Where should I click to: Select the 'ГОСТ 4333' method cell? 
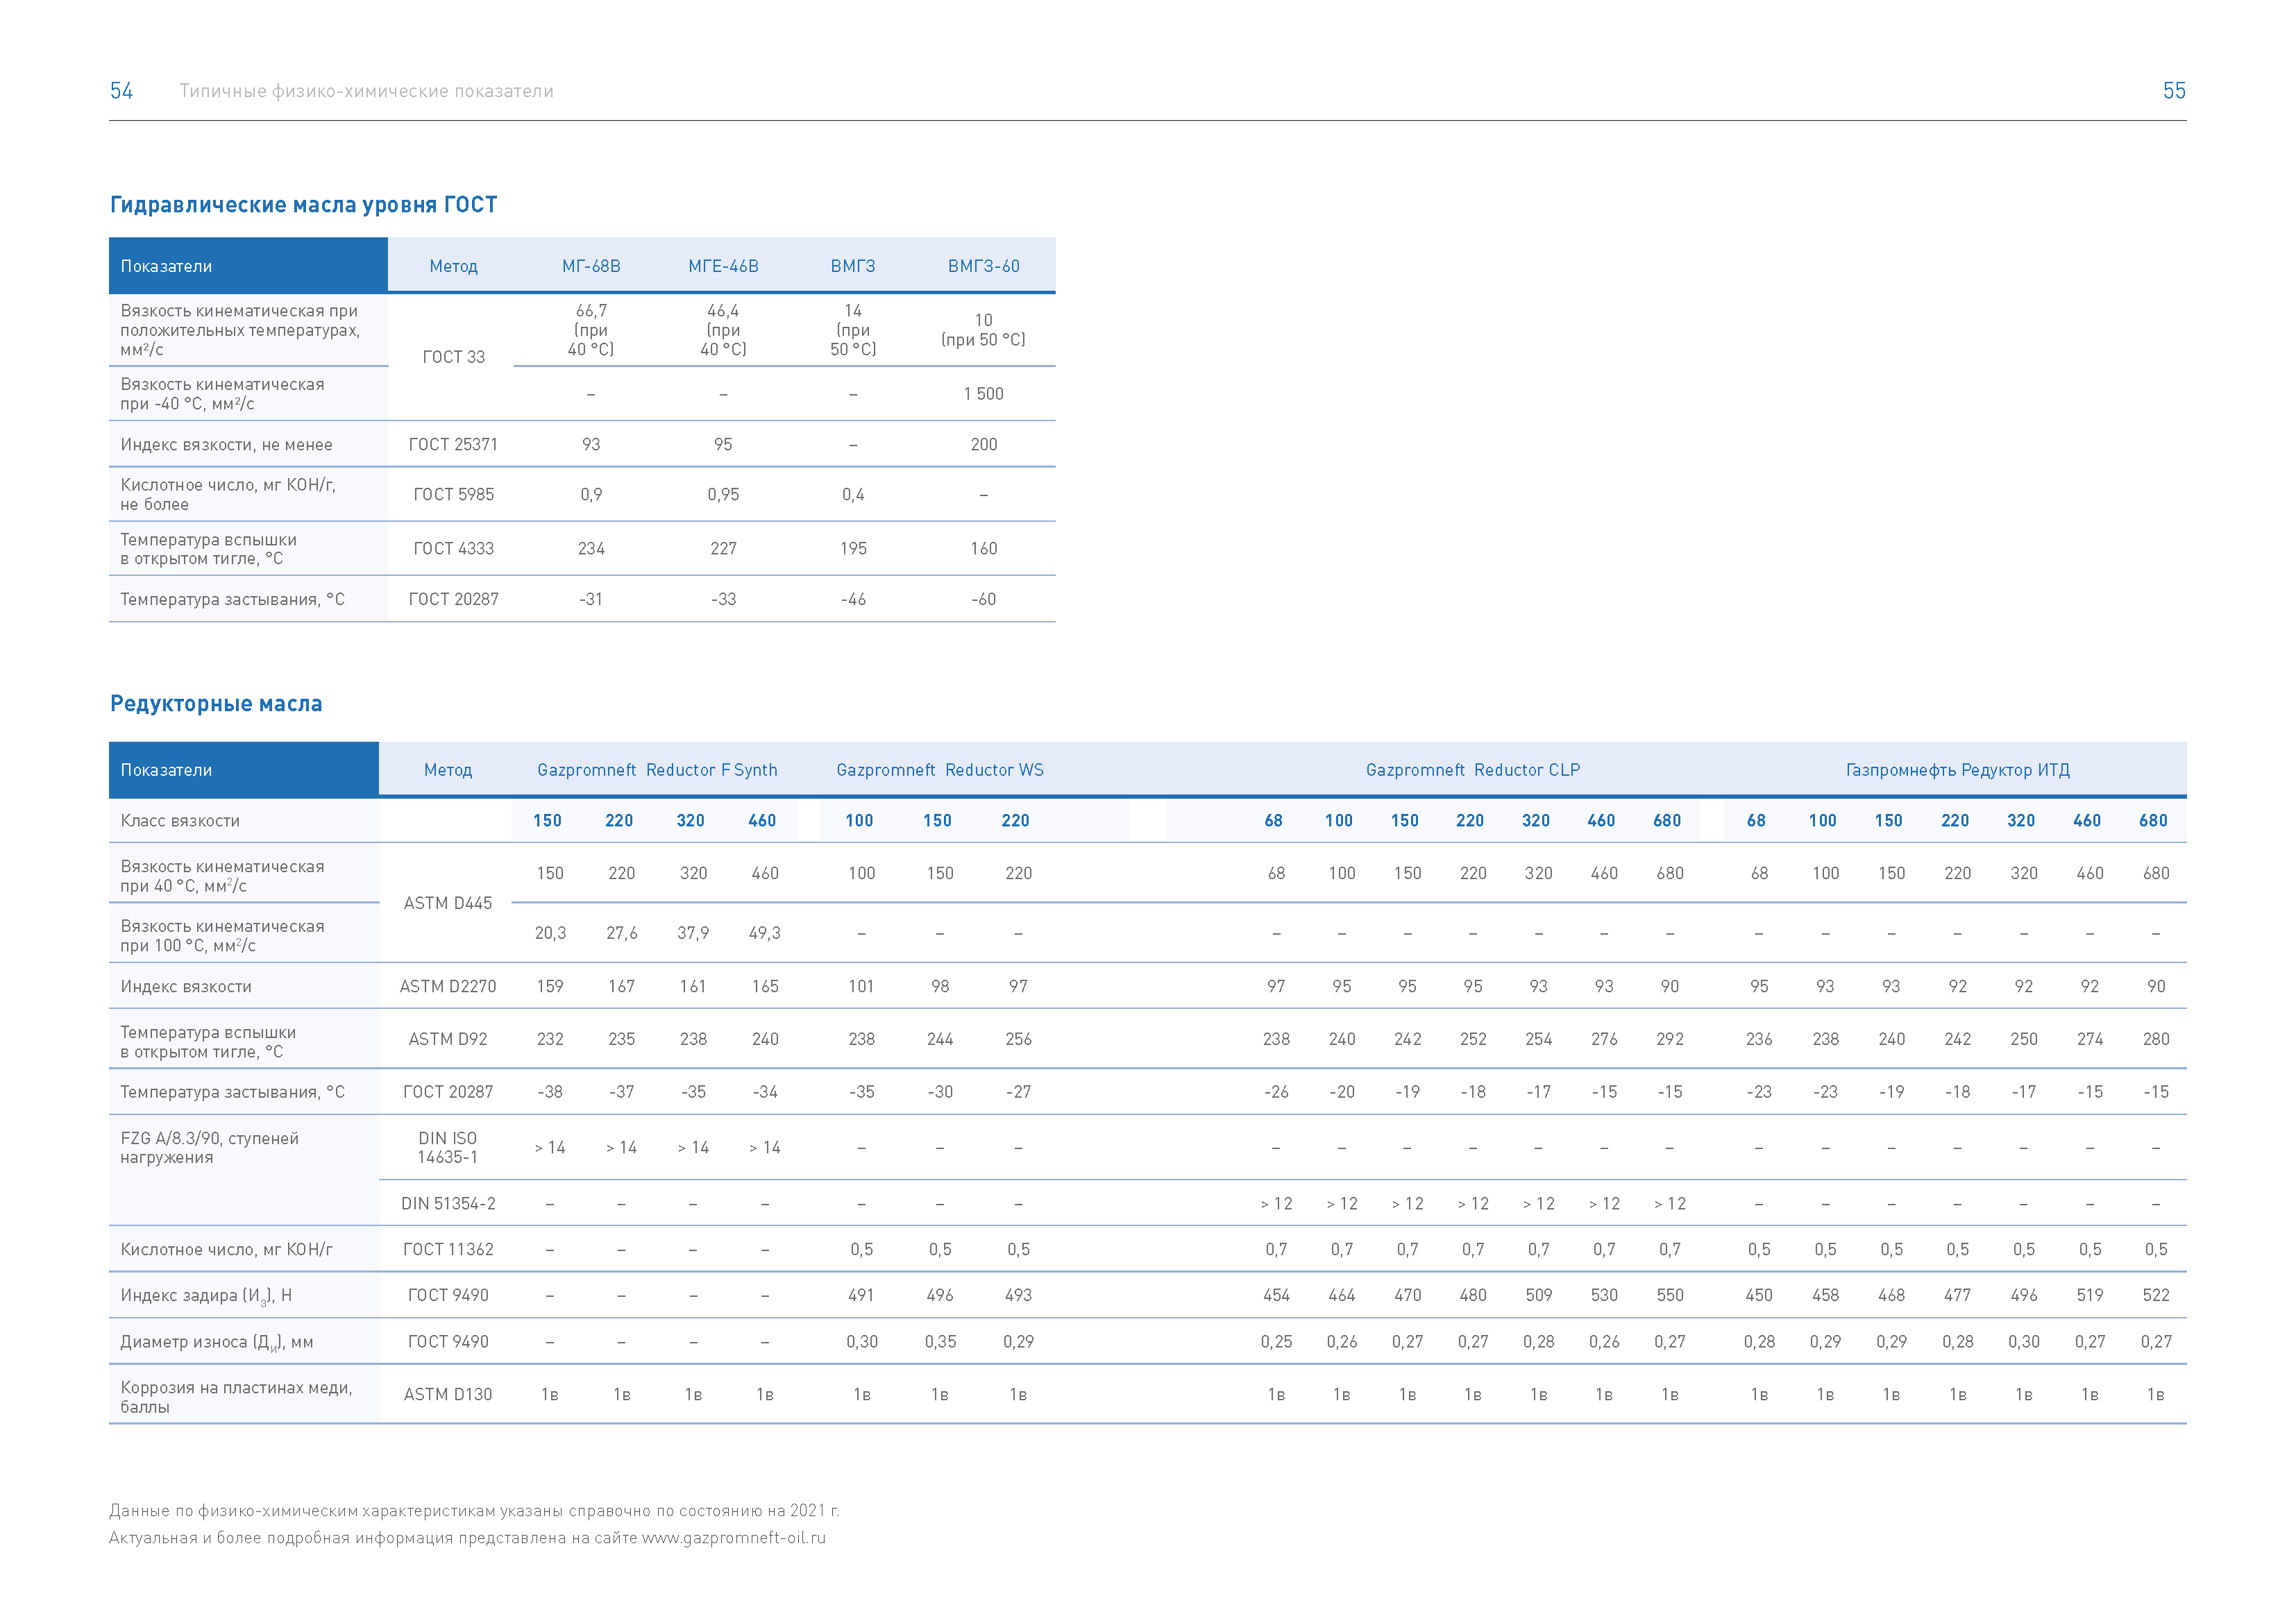click(454, 549)
